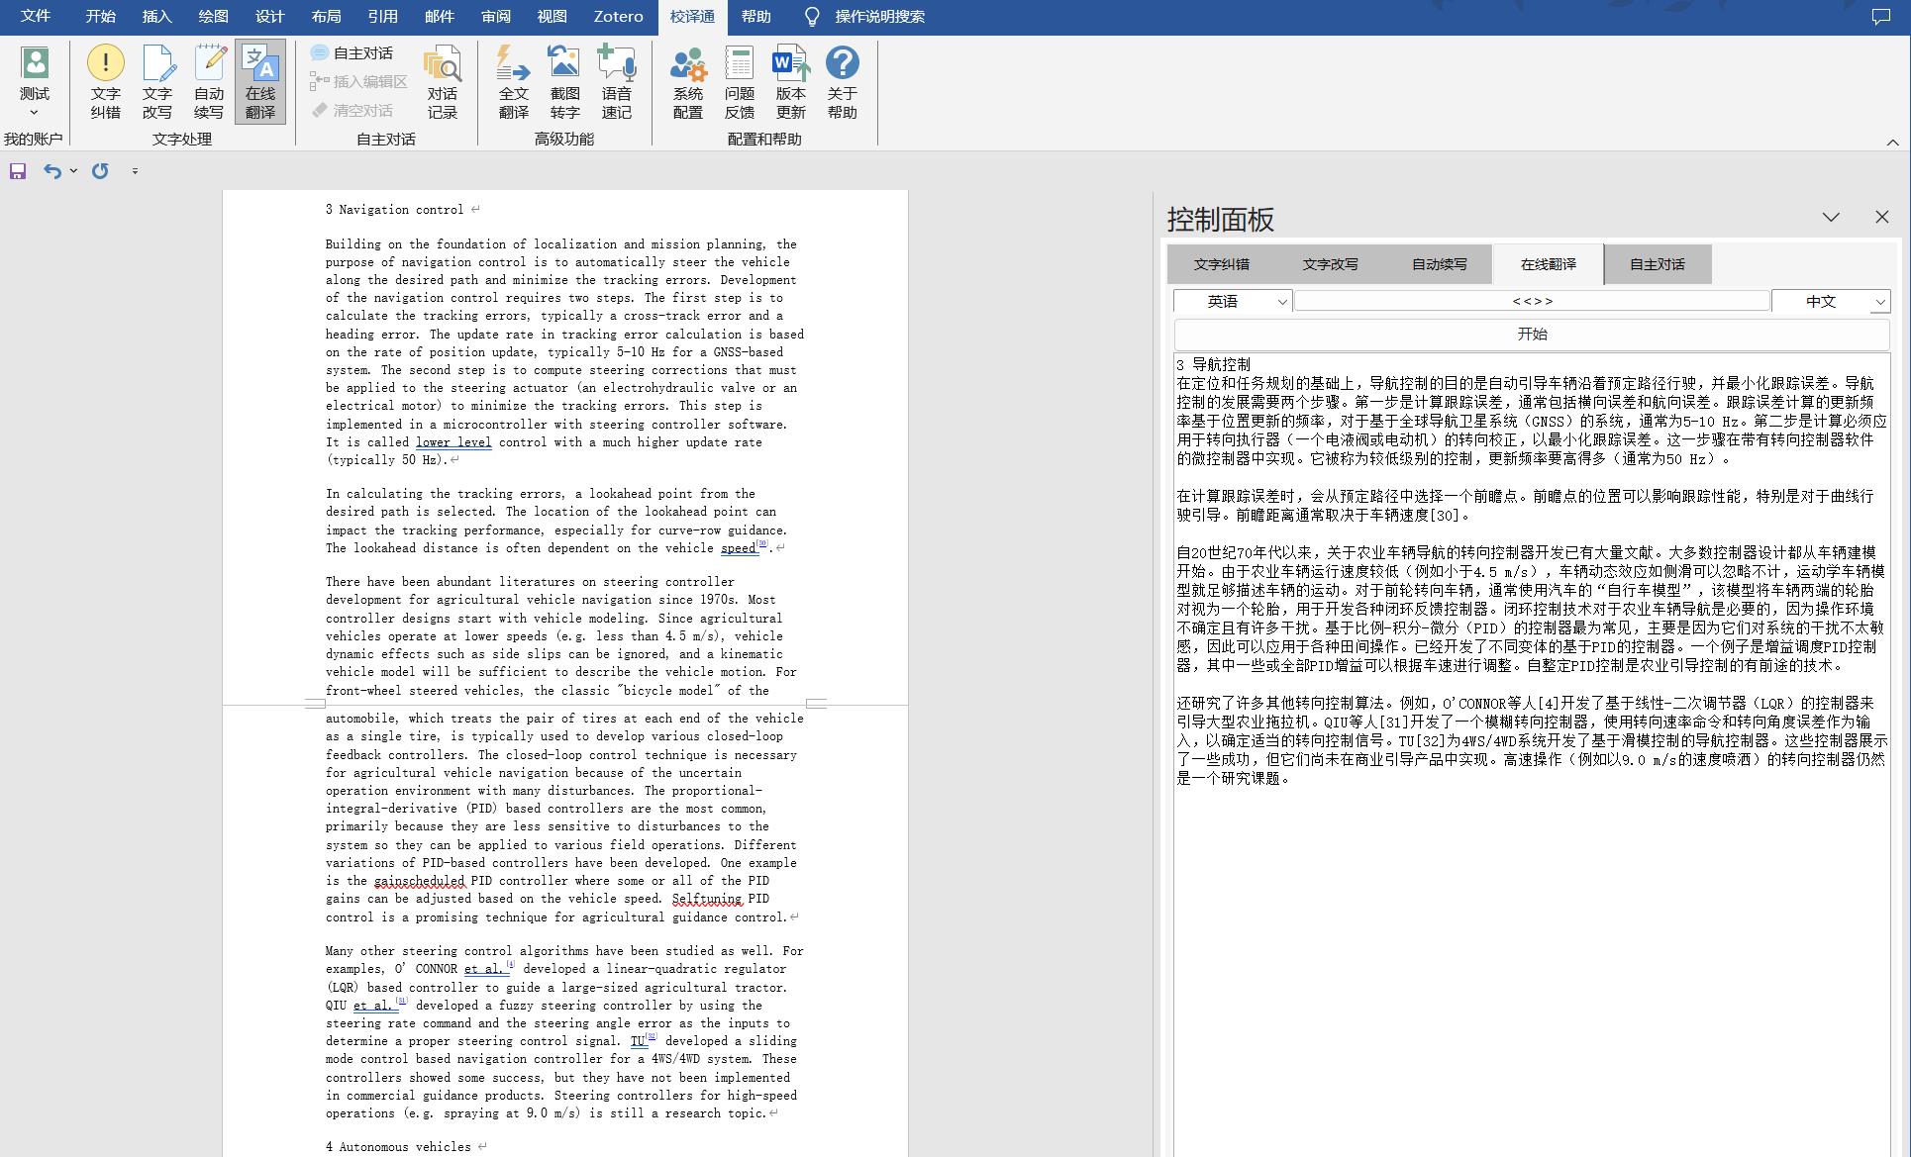Screen dimensions: 1911x1157
Task: Select the 校译通 ribbon tab
Action: tap(692, 17)
